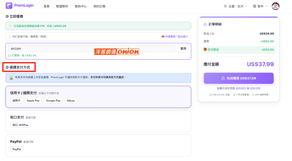
Task: Click the 你共節省 US$2.00 value
Action: (x=268, y=50)
